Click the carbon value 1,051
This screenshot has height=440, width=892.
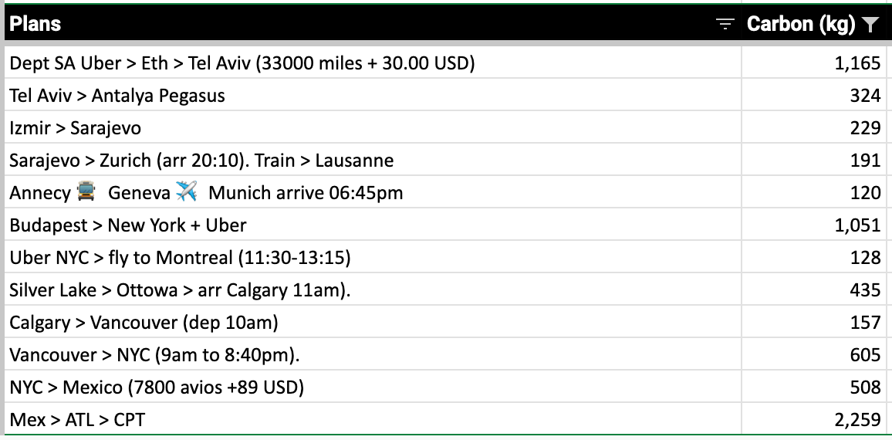tap(857, 225)
